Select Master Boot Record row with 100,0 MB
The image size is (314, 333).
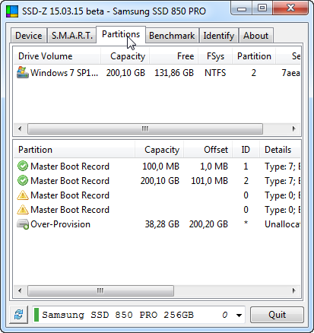pos(157,166)
